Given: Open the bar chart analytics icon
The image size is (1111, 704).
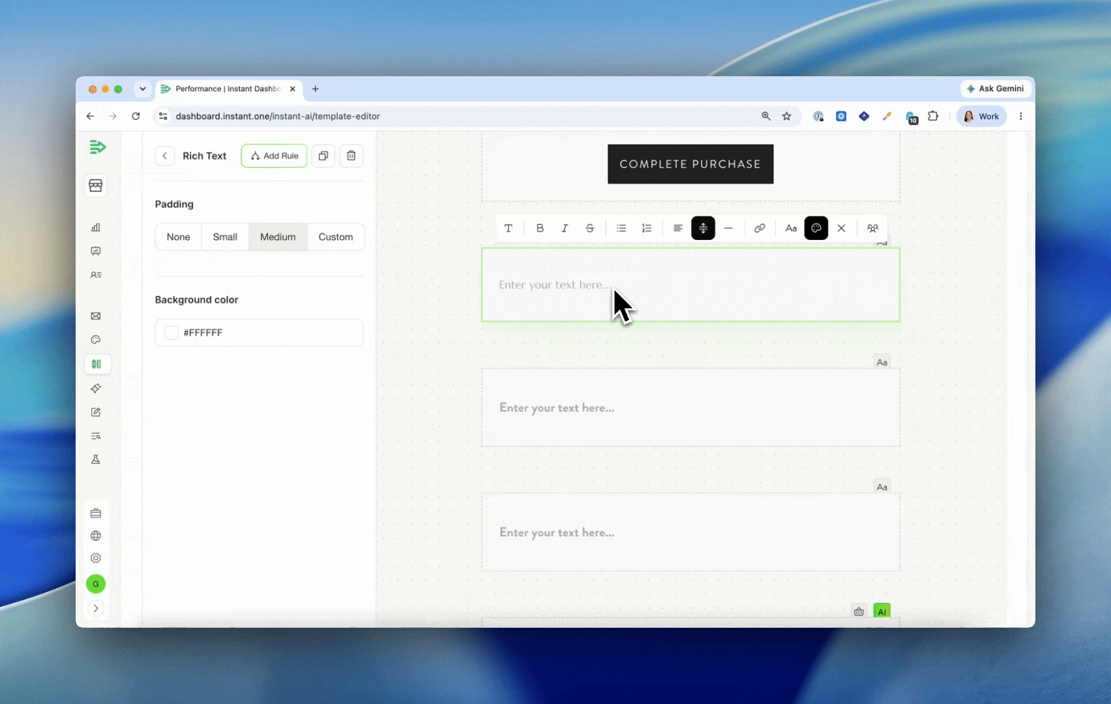Looking at the screenshot, I should pos(96,227).
